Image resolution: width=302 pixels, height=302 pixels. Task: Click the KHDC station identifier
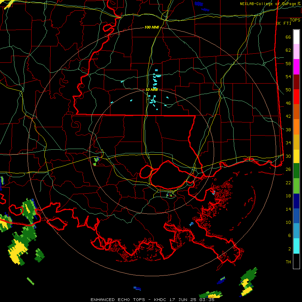[161, 300]
